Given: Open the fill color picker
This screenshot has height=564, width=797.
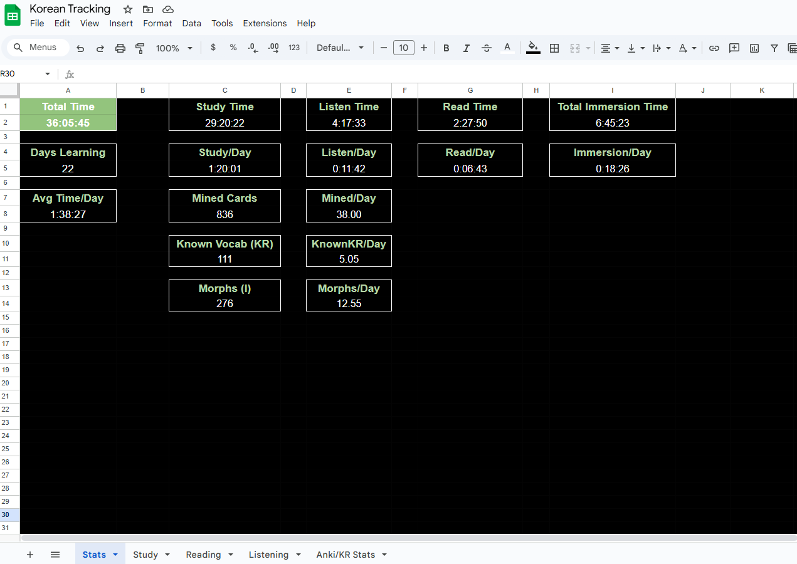Looking at the screenshot, I should point(533,48).
